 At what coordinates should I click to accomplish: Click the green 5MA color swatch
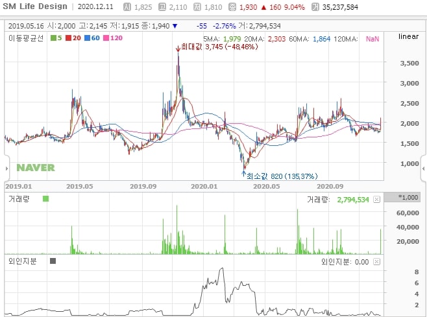pyautogui.click(x=53, y=38)
